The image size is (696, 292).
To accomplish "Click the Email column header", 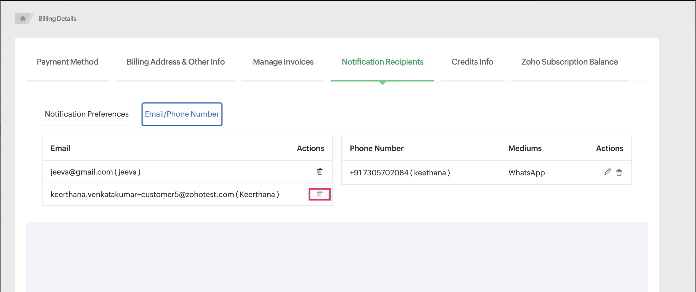I will coord(60,148).
